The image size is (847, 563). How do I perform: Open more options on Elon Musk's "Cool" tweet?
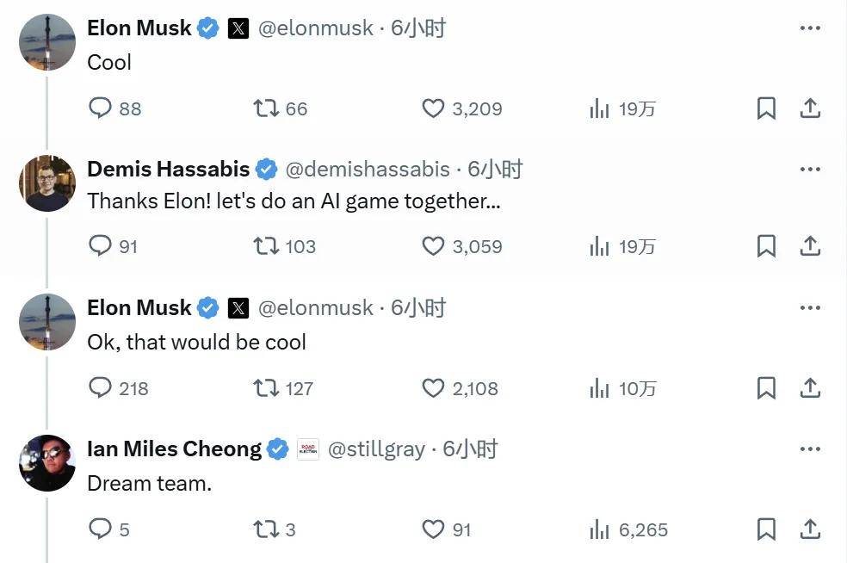tap(810, 28)
